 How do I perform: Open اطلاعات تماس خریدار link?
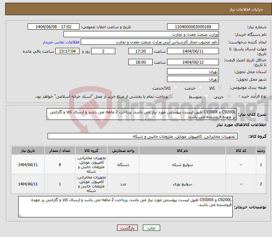(61, 42)
